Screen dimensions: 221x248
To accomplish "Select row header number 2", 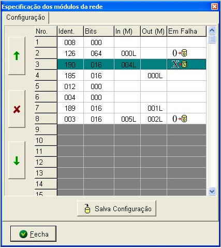I will [x=46, y=53].
